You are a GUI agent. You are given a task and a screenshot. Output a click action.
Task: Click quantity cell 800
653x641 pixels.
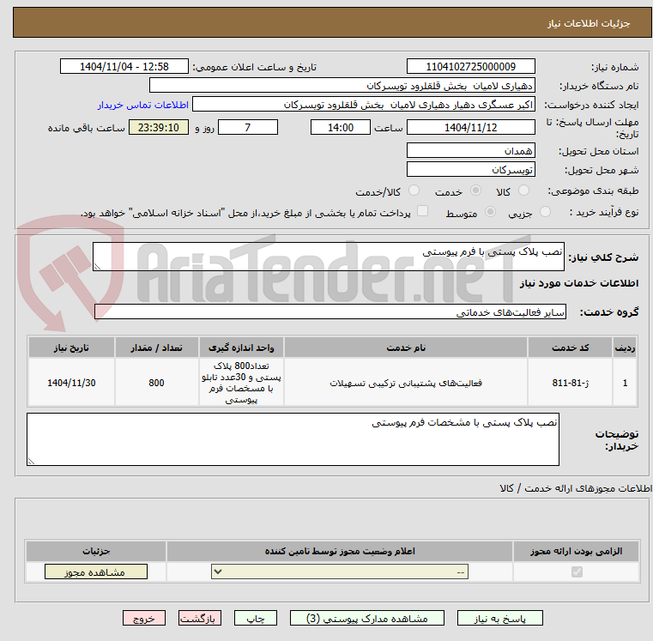(x=156, y=383)
